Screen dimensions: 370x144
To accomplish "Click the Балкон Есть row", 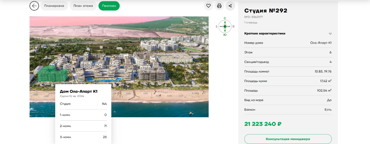I will coord(288,110).
